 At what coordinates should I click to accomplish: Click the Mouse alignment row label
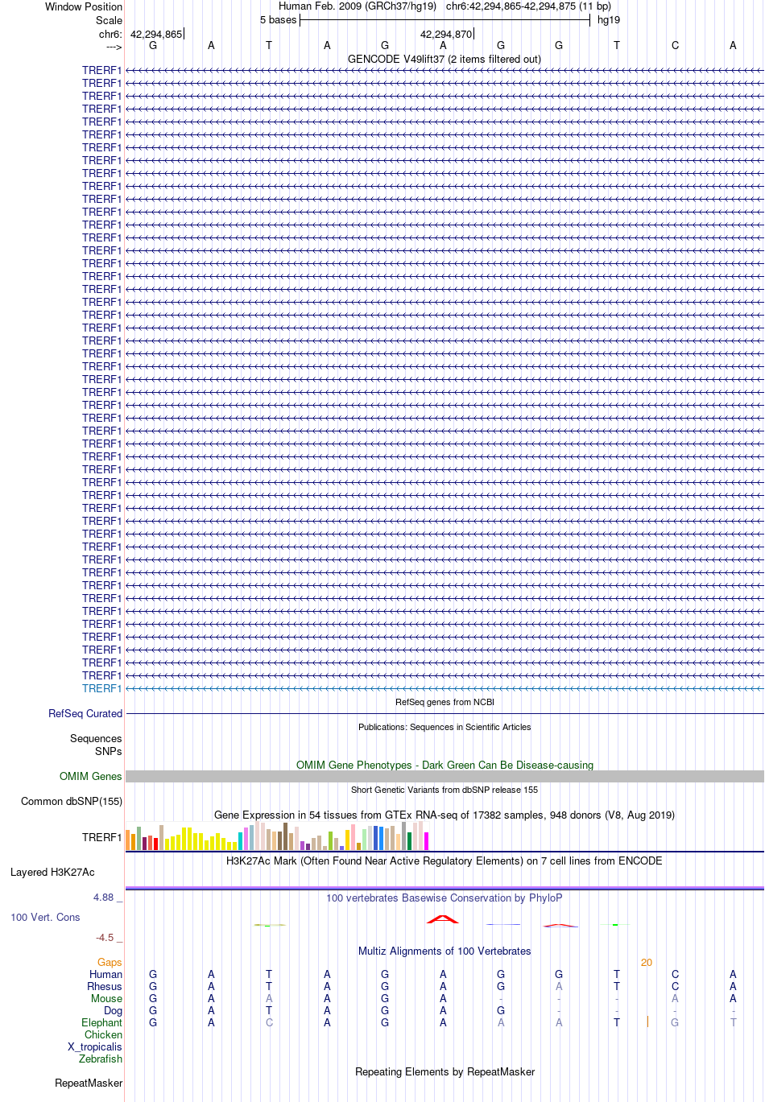tap(106, 998)
